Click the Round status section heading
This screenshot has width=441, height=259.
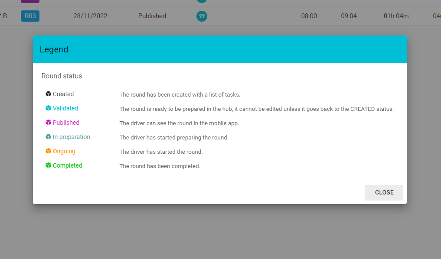pyautogui.click(x=62, y=76)
